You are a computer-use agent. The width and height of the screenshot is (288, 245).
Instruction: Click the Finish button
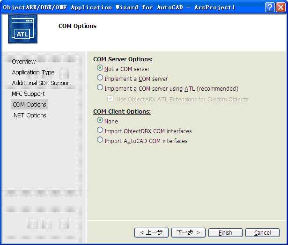[225, 233]
